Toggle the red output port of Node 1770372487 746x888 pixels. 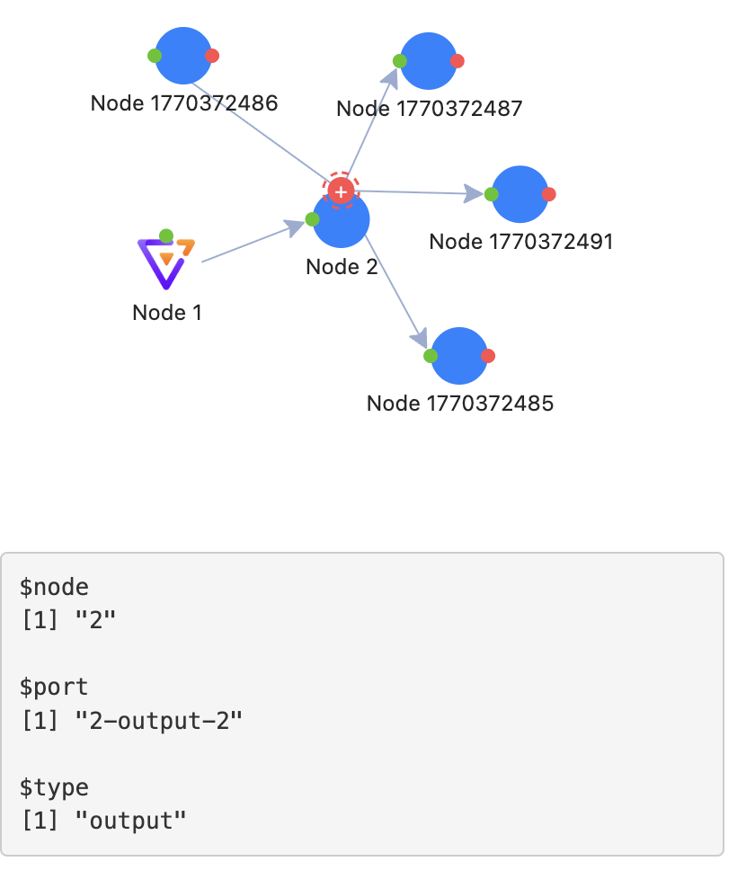(457, 60)
